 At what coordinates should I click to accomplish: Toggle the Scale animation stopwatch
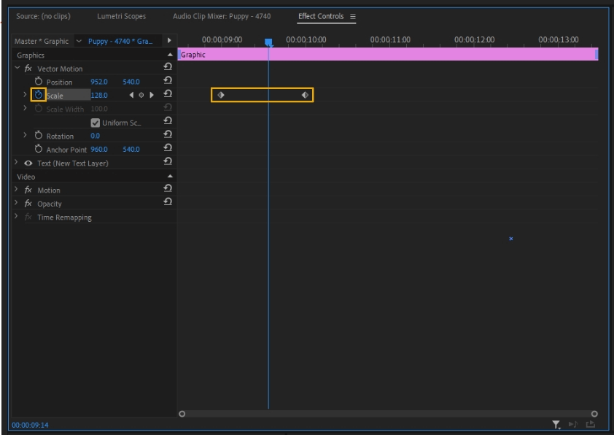(39, 95)
